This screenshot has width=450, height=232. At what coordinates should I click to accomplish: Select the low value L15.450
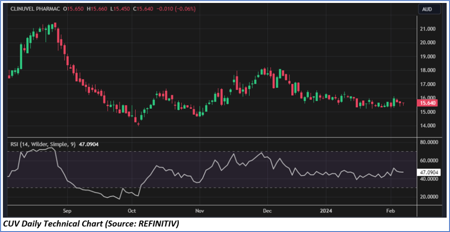pyautogui.click(x=121, y=9)
